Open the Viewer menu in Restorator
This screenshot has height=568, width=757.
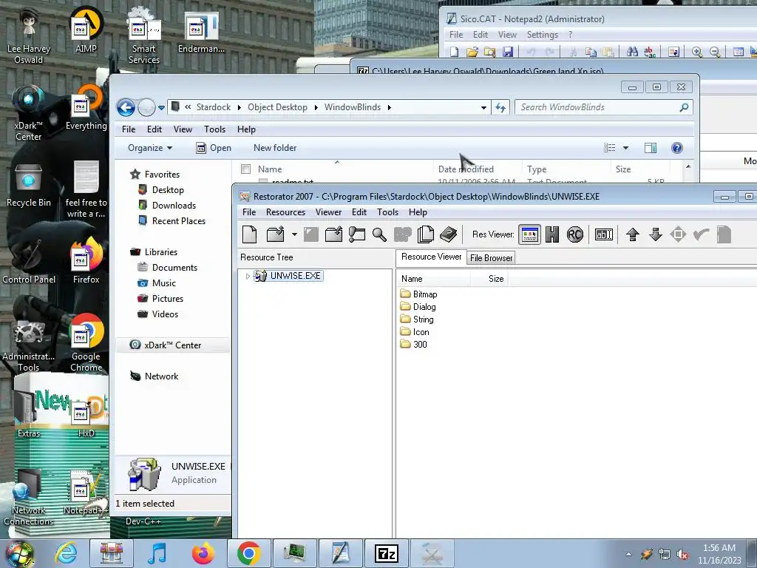pyautogui.click(x=328, y=212)
